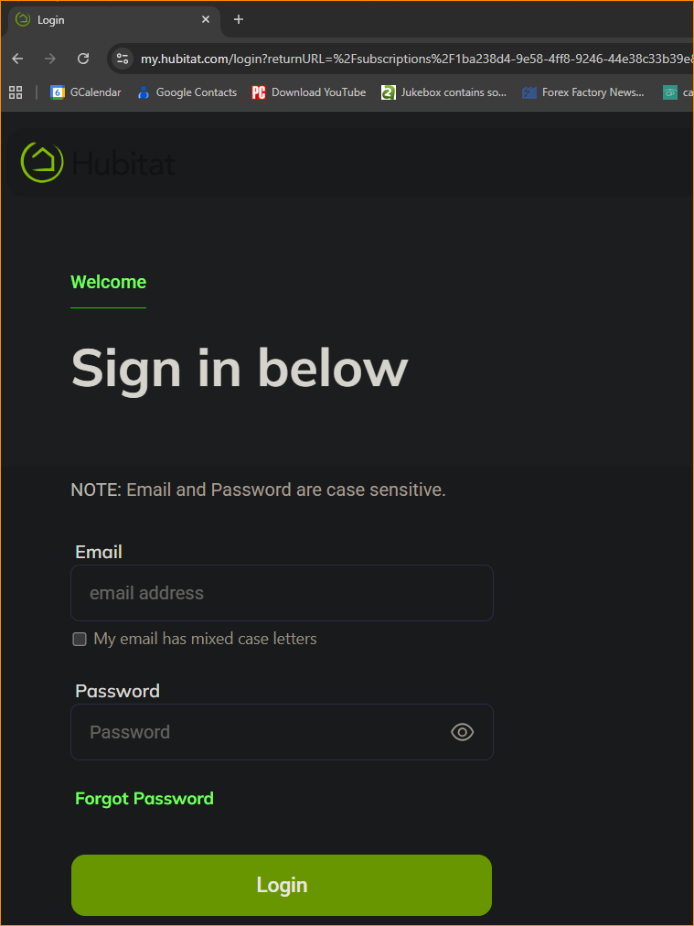This screenshot has height=926, width=694.
Task: Focus the Password input field
Action: tap(261, 732)
